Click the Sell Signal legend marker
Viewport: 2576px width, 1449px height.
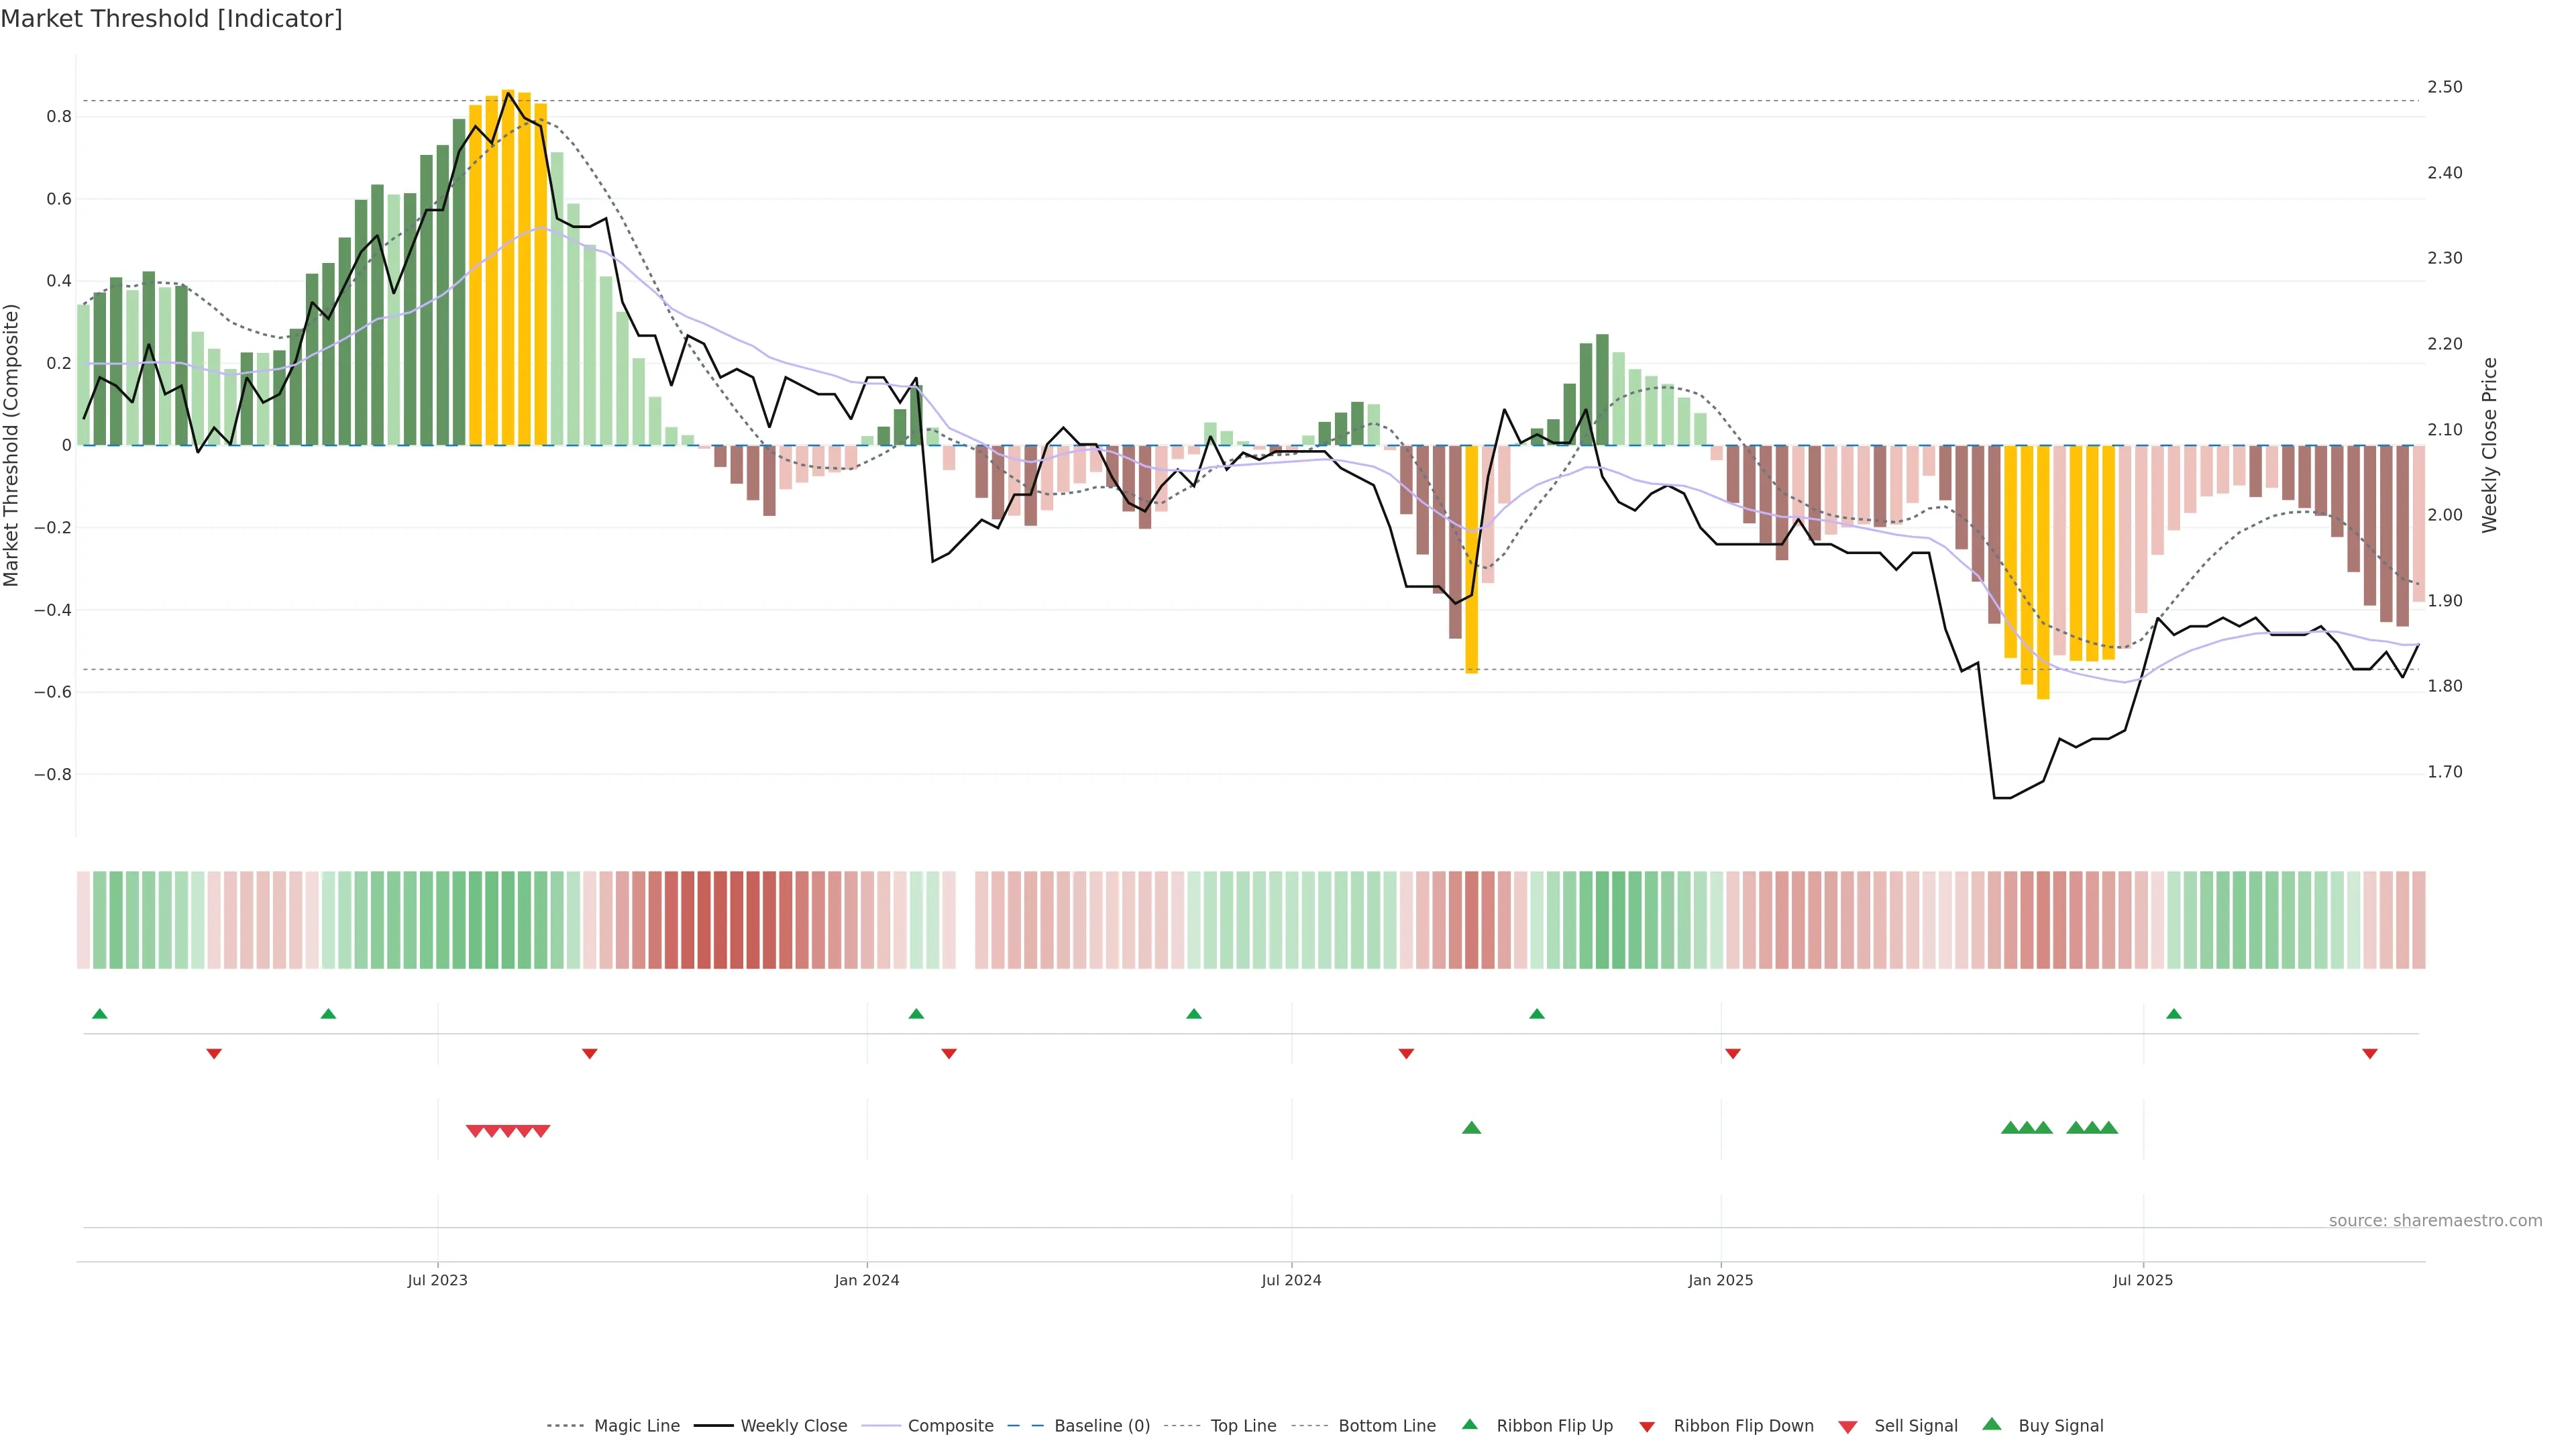(x=1847, y=1427)
